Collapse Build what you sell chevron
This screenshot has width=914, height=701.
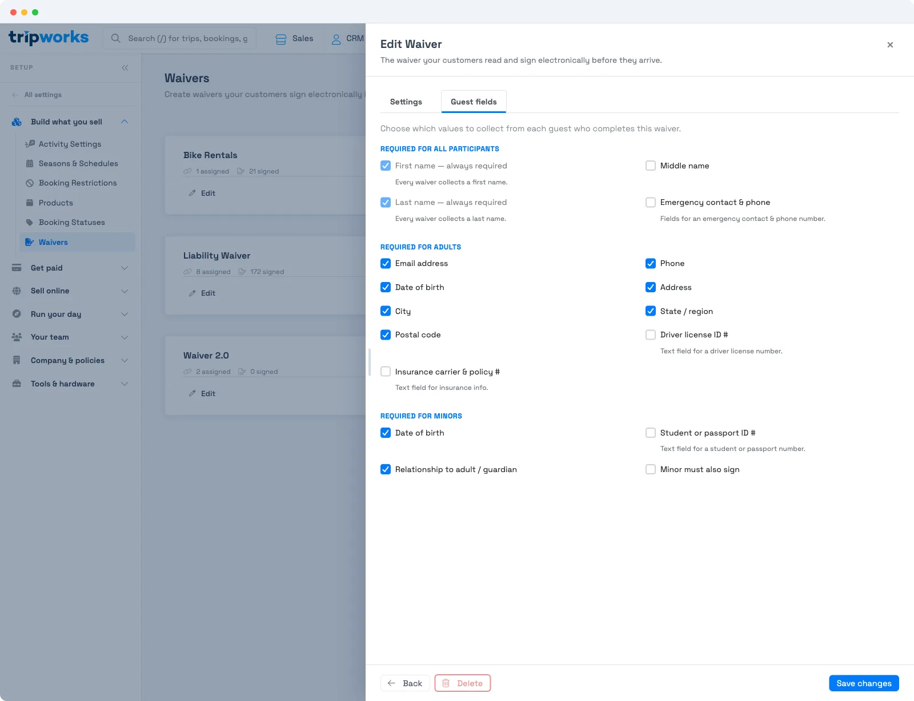tap(125, 122)
